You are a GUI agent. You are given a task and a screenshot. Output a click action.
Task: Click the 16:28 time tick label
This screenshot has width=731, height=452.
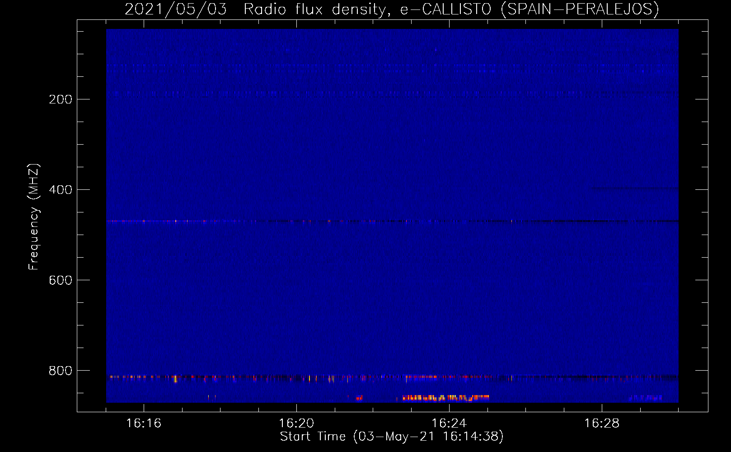pyautogui.click(x=602, y=423)
